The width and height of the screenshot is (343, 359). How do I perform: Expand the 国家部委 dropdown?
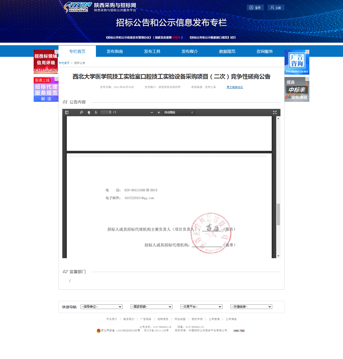151,307
